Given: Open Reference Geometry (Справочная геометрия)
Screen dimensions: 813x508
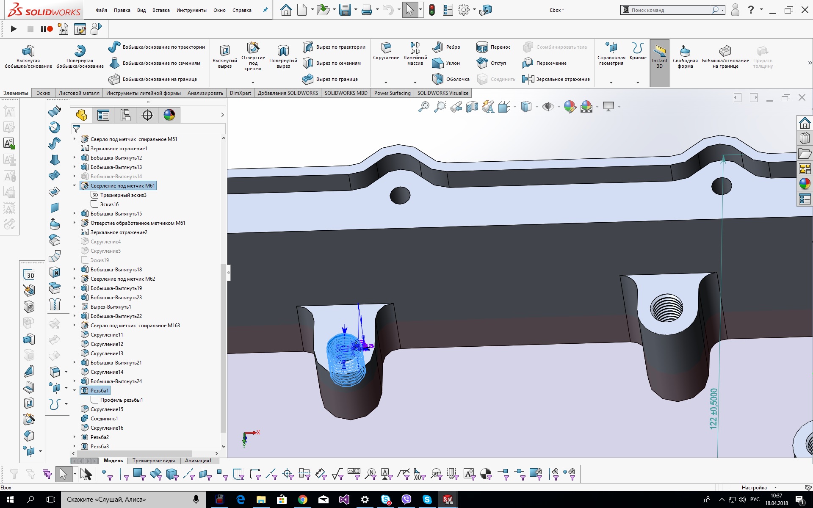Looking at the screenshot, I should [x=611, y=54].
